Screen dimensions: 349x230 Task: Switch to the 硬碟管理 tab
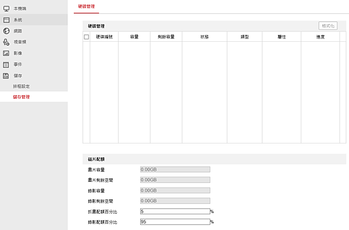(x=86, y=6)
